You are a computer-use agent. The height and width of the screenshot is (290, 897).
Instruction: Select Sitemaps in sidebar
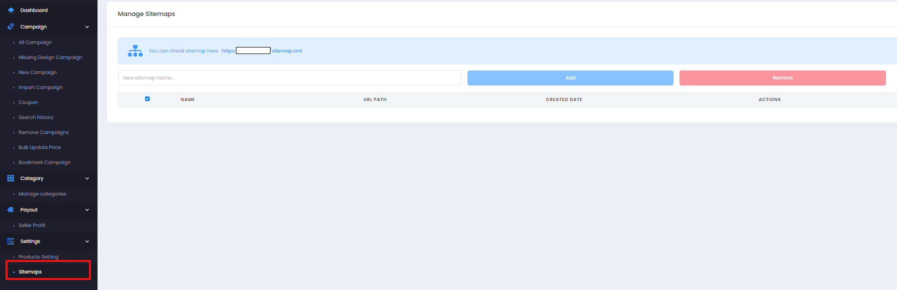[x=30, y=272]
